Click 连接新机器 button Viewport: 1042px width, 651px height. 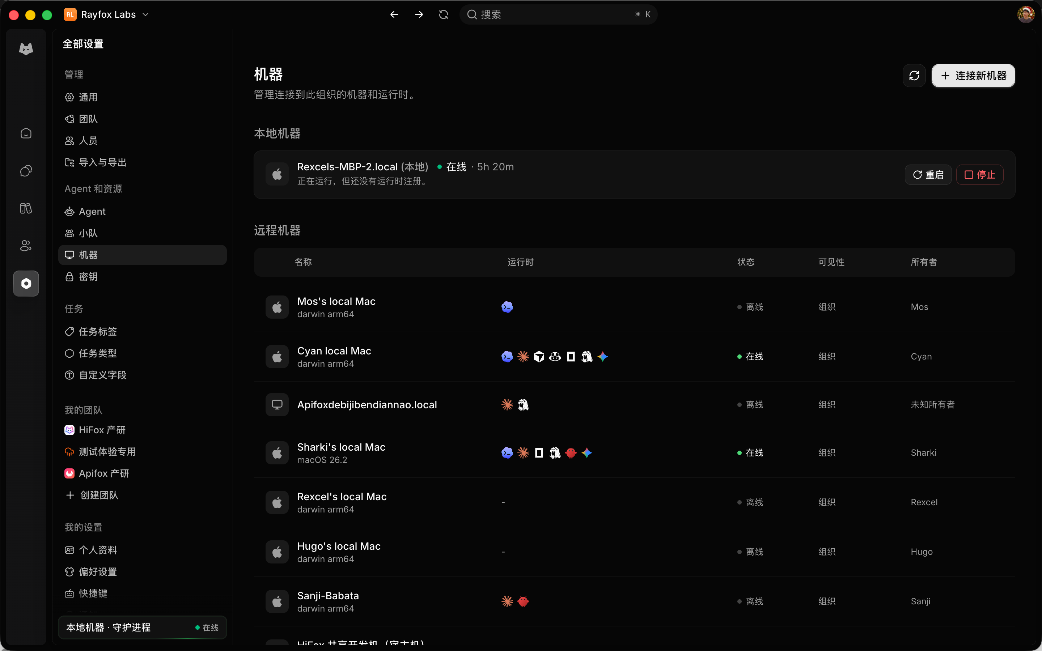click(x=973, y=76)
